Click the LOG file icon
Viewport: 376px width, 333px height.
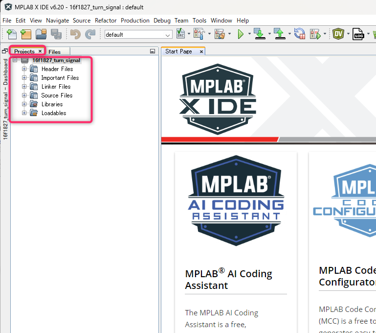click(358, 34)
